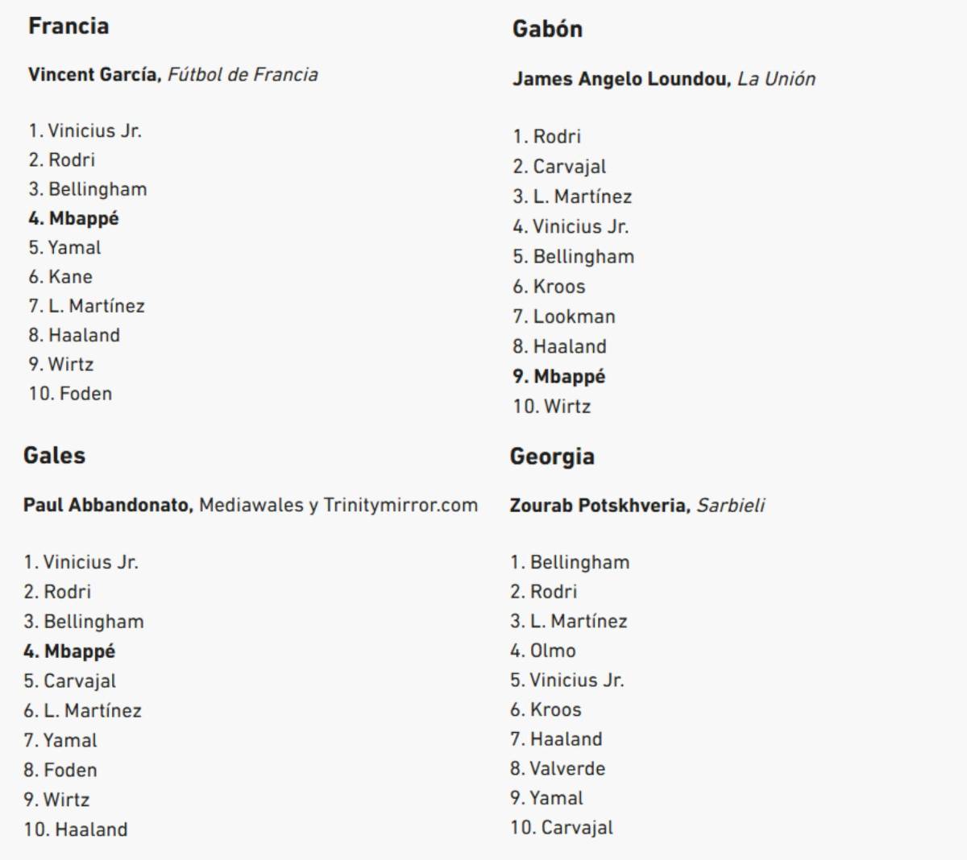Click journalist name Vincent García
Image resolution: width=967 pixels, height=860 pixels.
click(95, 75)
